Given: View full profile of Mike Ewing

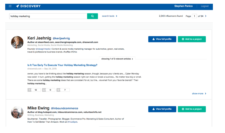Looking at the screenshot, I should click(x=162, y=109).
